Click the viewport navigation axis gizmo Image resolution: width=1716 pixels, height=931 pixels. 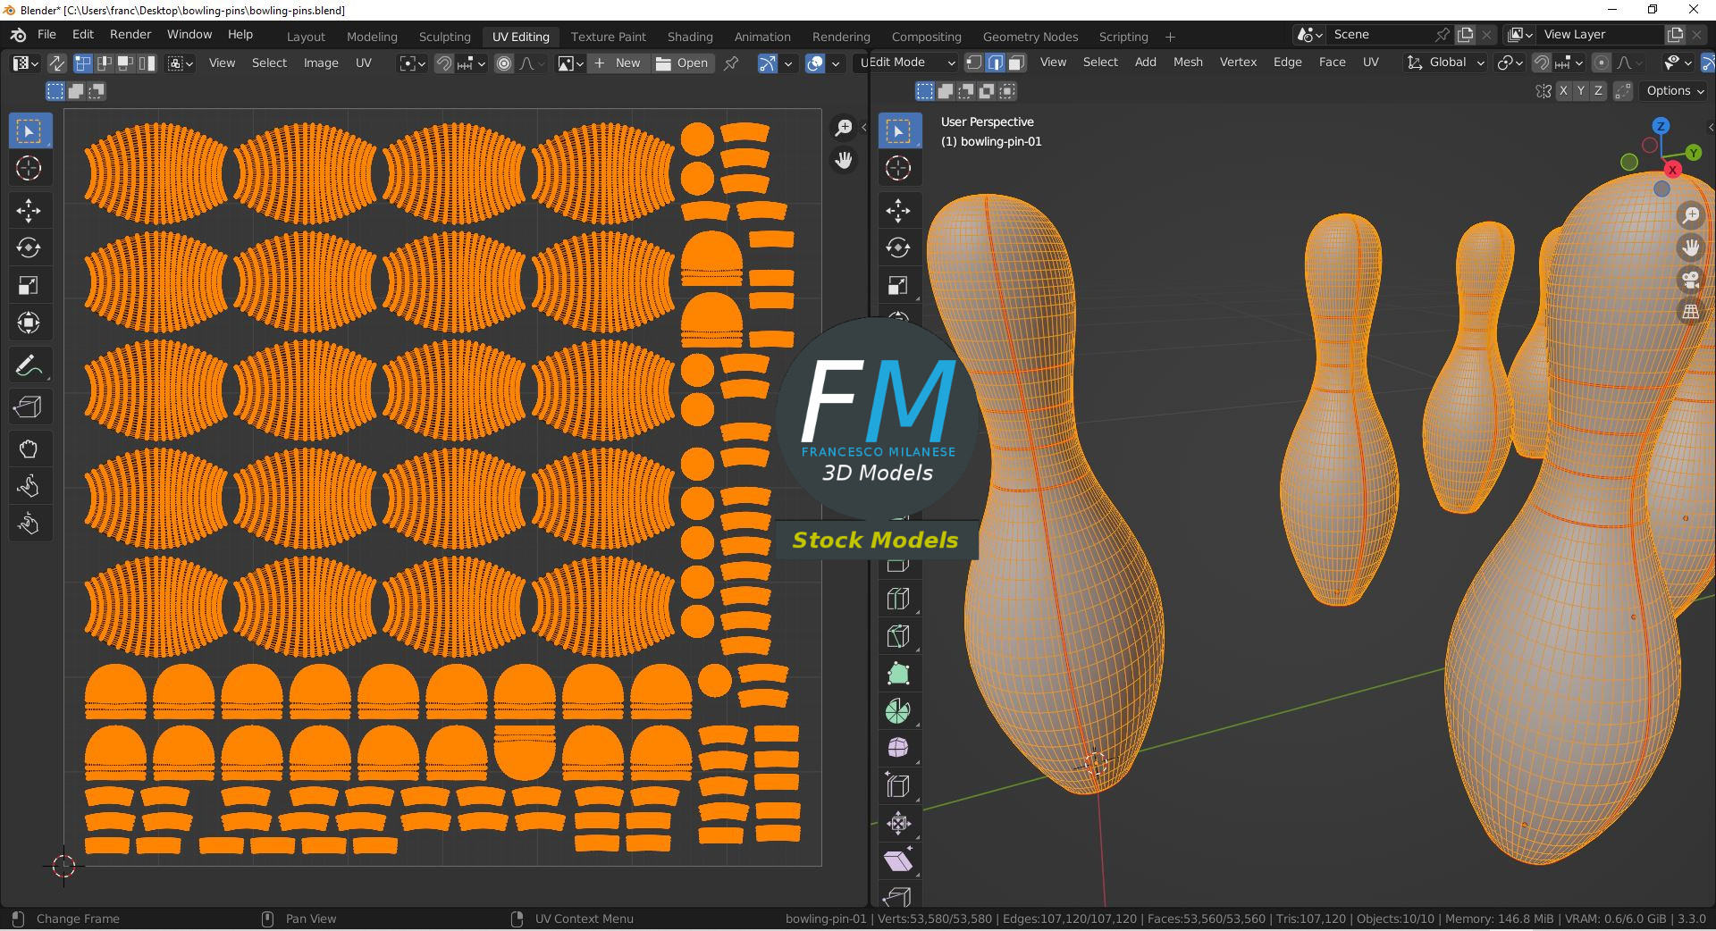click(x=1661, y=156)
